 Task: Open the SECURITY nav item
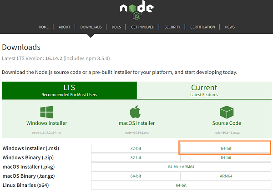172,27
